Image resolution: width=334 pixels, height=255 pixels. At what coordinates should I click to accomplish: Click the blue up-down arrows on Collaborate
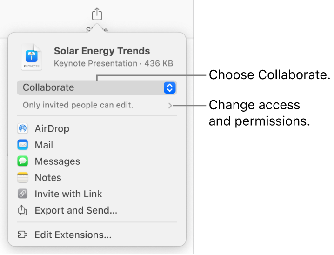point(170,87)
